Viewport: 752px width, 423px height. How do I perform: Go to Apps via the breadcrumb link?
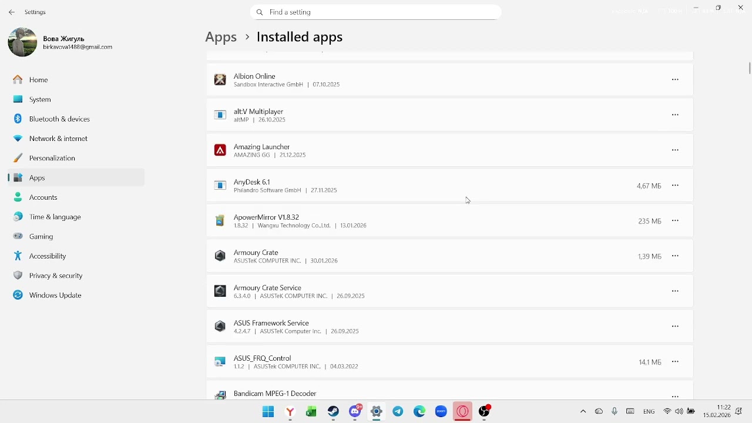tap(221, 37)
